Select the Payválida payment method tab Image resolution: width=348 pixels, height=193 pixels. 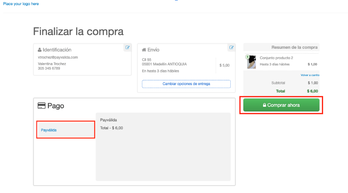click(66, 130)
